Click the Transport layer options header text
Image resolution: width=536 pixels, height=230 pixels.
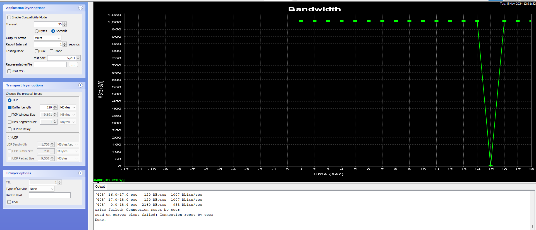point(25,85)
